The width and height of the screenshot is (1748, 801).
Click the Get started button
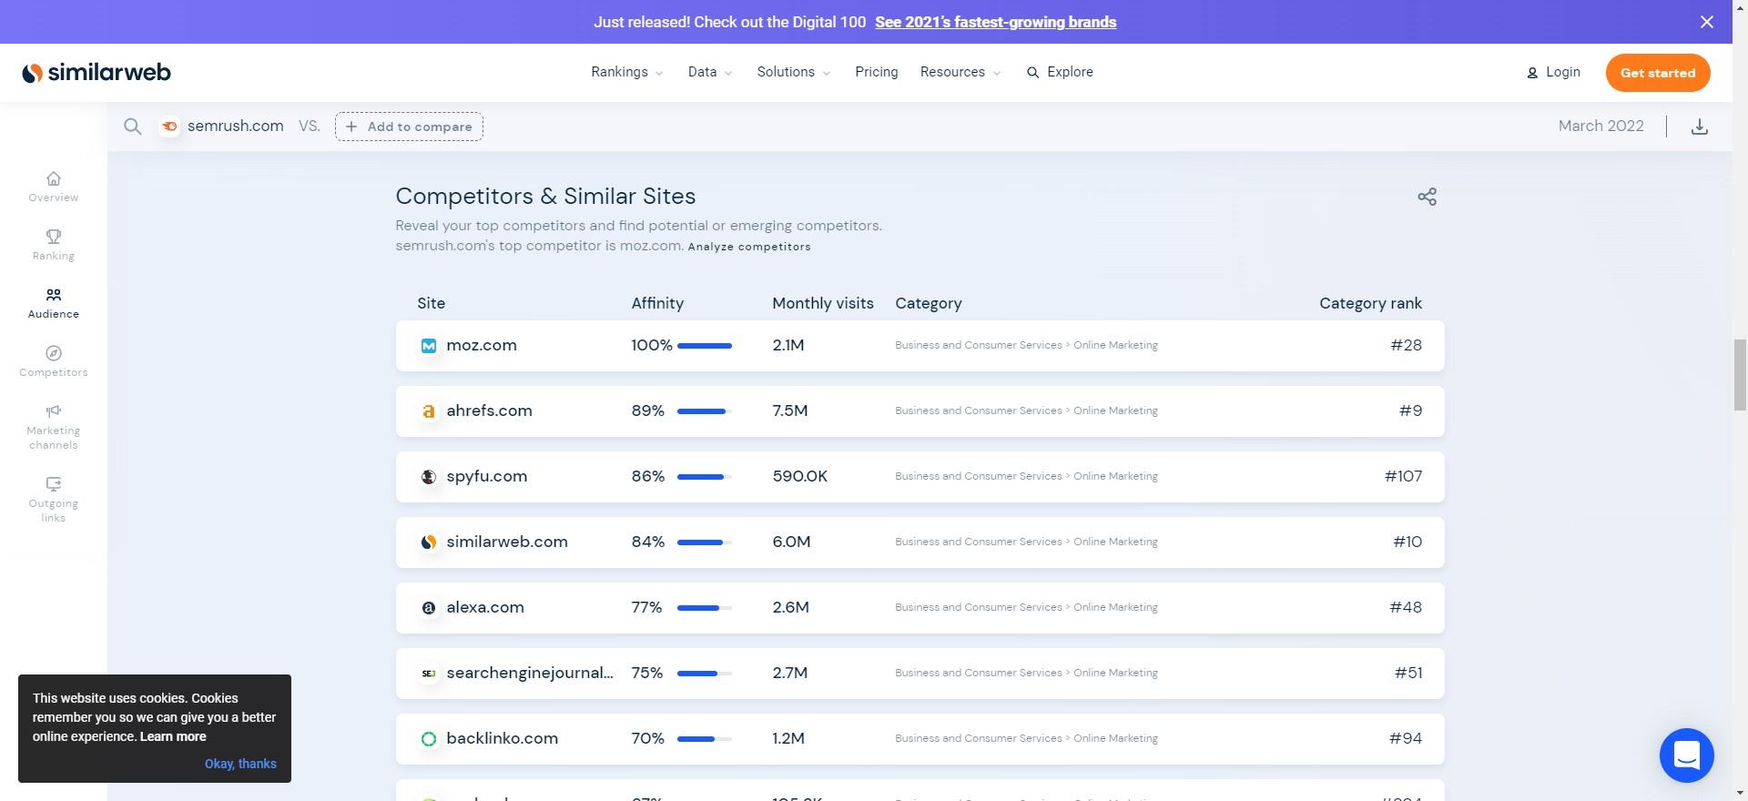pyautogui.click(x=1658, y=73)
